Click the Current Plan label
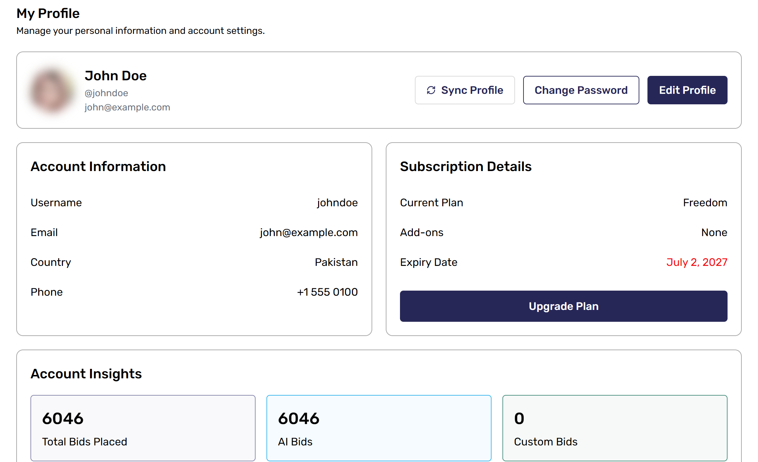Viewport: 758px width, 462px height. (431, 203)
